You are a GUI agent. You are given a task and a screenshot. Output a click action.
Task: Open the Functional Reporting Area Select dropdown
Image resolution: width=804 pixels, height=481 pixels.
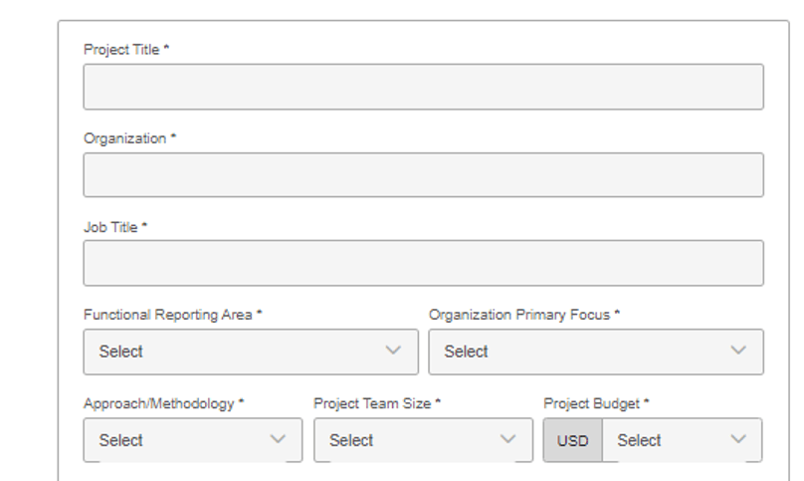251,352
